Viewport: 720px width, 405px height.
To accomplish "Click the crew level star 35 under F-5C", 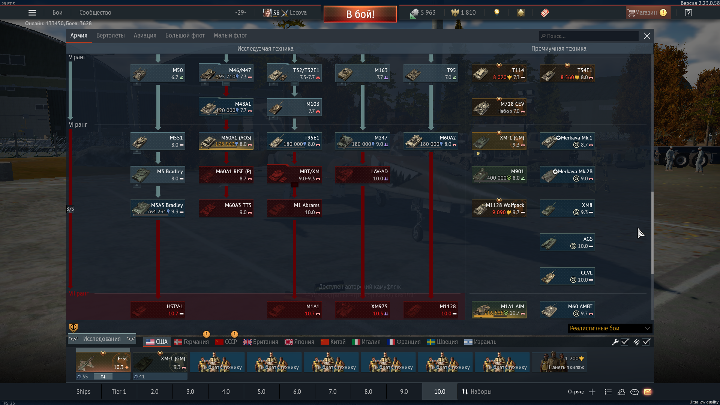I will 79,376.
